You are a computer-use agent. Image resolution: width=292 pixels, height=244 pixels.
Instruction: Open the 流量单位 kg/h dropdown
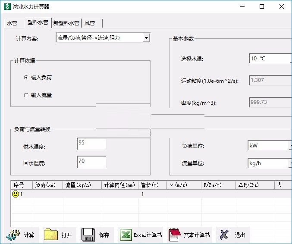pos(270,163)
